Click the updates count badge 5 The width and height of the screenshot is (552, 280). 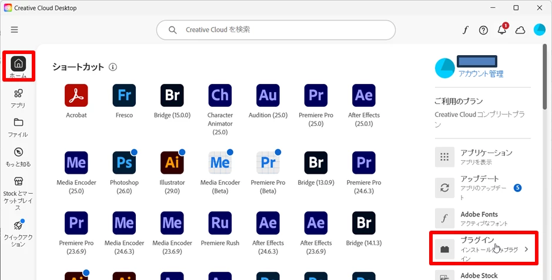tap(517, 188)
